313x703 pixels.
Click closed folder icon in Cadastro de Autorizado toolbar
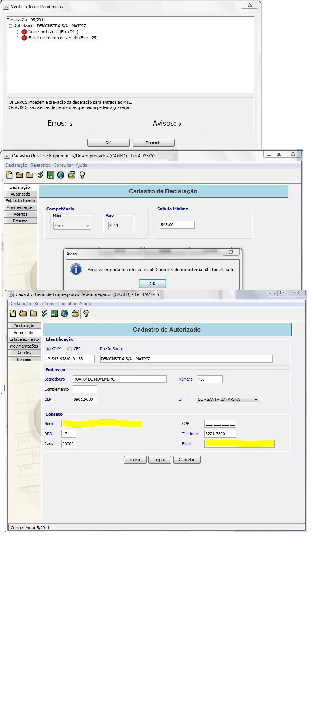[x=33, y=313]
